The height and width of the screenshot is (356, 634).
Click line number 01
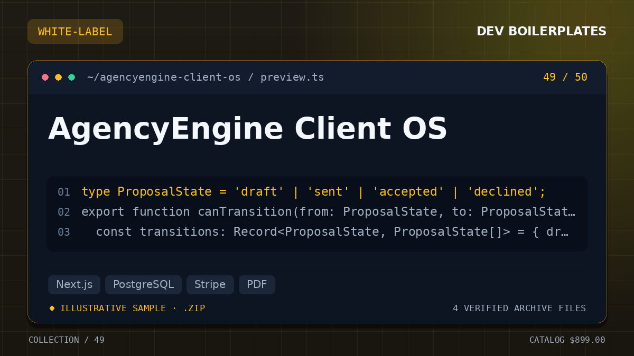[64, 192]
